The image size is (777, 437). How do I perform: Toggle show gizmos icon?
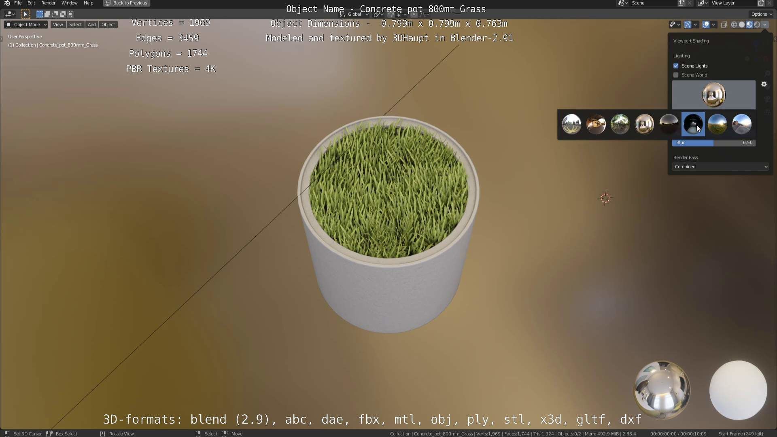(x=687, y=25)
